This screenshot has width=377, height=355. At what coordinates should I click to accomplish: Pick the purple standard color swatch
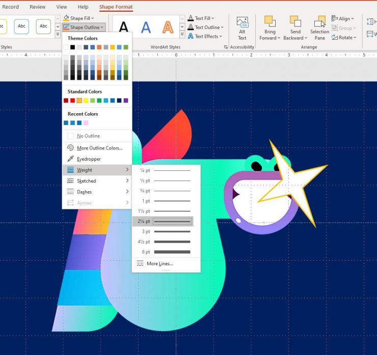click(x=126, y=100)
